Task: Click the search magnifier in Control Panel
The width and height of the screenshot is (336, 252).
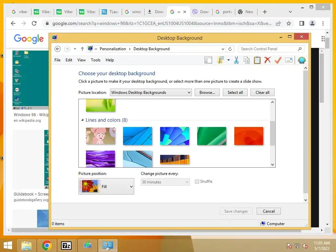Action: click(300, 49)
